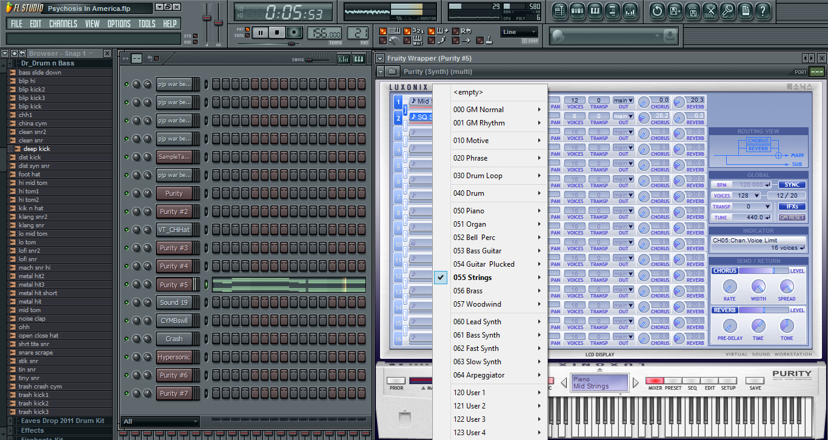828x440 pixels.
Task: Open the browser options dropdown arrow
Action: [5, 53]
